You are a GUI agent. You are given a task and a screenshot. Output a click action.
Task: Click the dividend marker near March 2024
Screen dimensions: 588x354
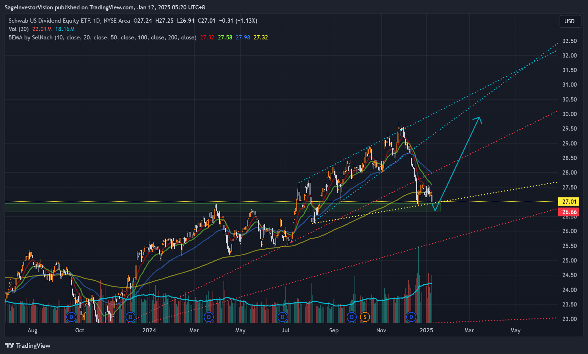tap(209, 317)
